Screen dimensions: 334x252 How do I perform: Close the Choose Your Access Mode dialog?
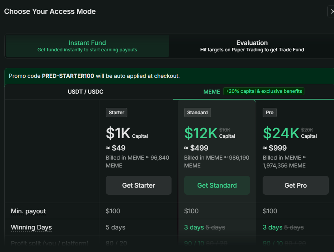331,11
